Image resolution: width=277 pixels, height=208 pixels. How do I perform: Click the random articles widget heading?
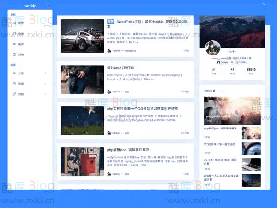point(210,91)
